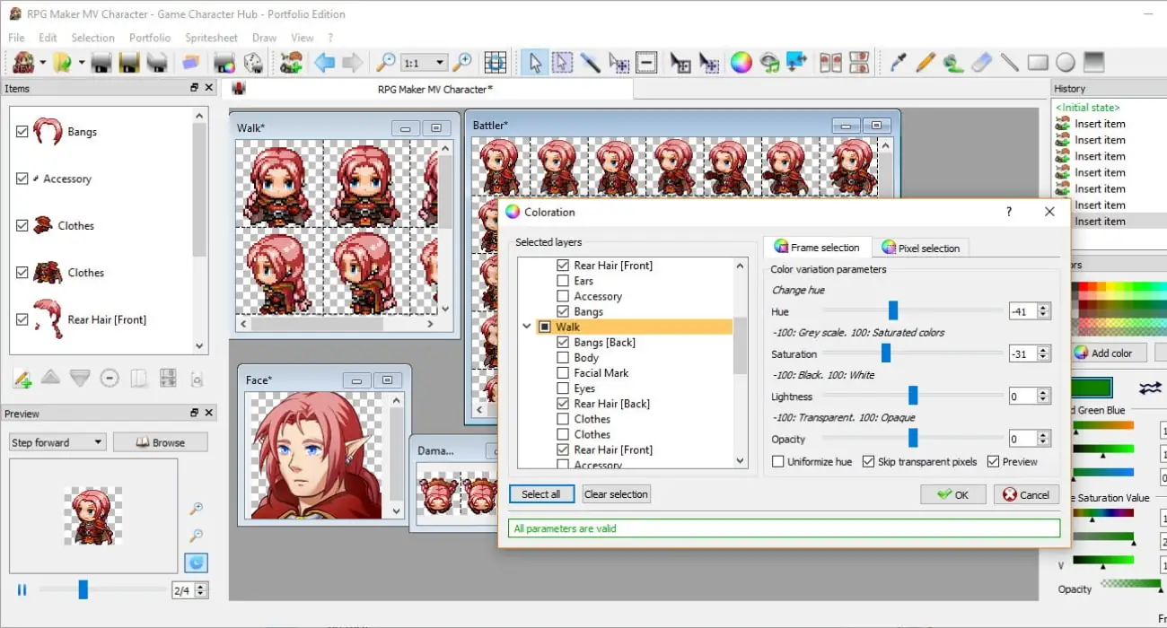Increase the Lightness value spinner
1167x628 pixels.
[x=1043, y=392]
